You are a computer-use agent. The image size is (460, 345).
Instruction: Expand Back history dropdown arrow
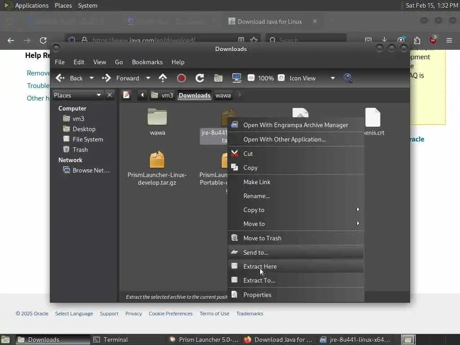92,78
